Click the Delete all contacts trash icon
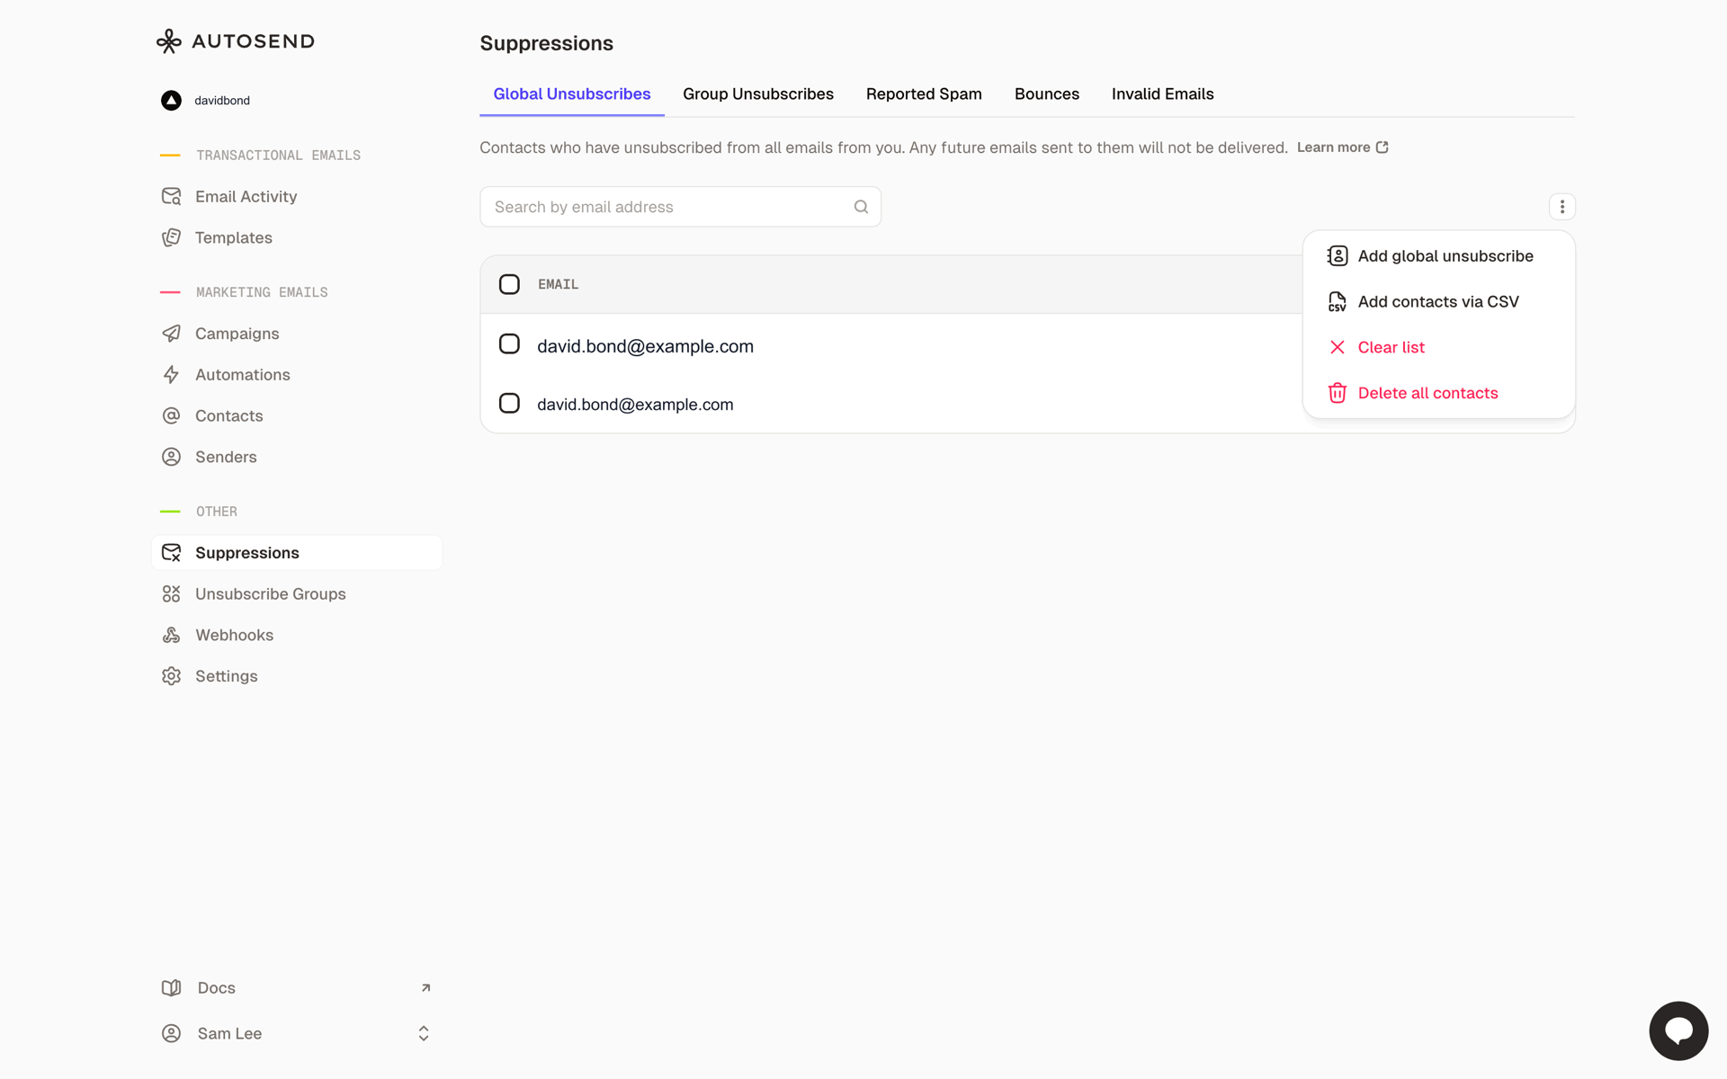The height and width of the screenshot is (1079, 1727). (1338, 393)
